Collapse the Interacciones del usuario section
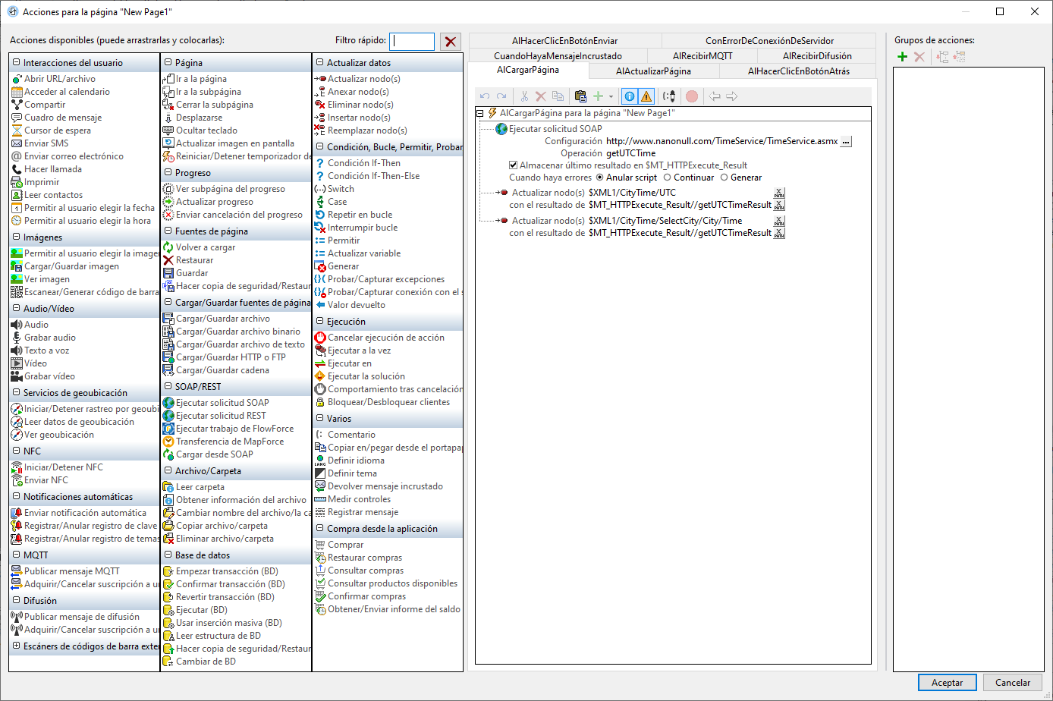This screenshot has width=1053, height=701. 17,63
